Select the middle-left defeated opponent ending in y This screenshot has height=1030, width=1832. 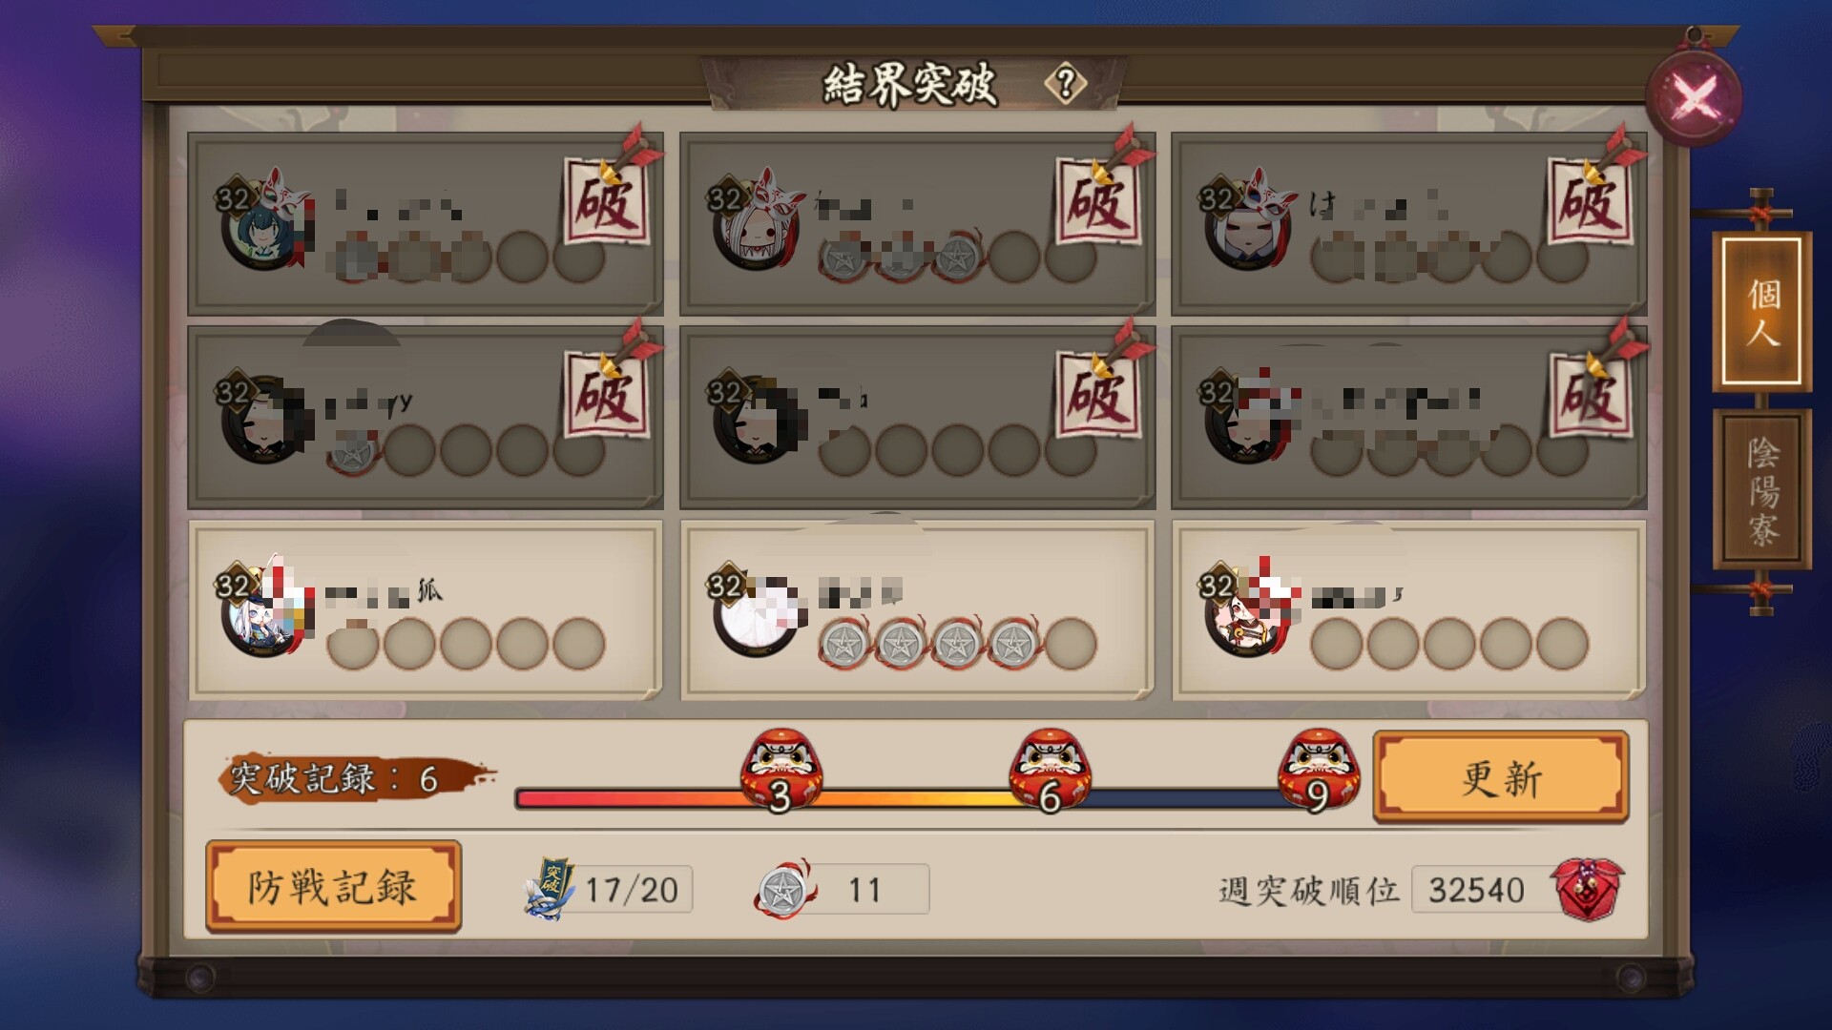[x=426, y=417]
